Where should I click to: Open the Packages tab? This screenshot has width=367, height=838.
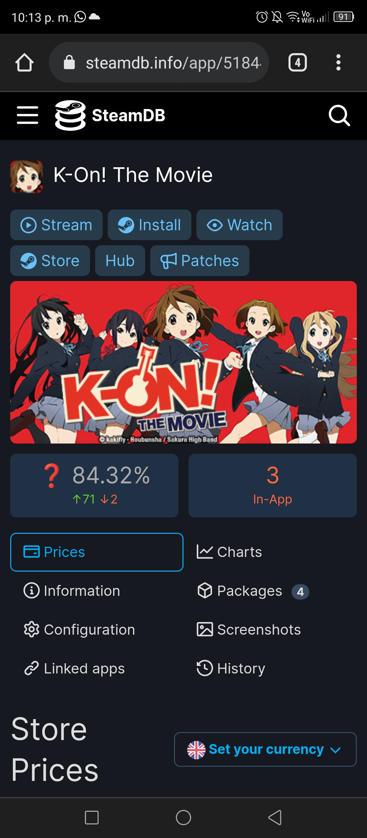(253, 591)
